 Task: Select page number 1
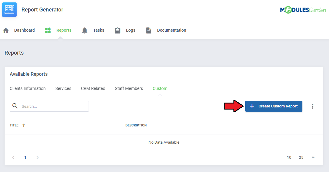[x=25, y=157]
